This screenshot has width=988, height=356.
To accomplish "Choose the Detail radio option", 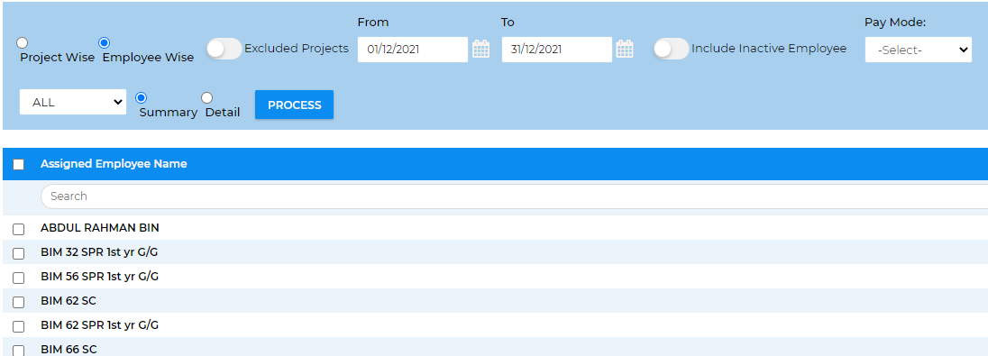I will tap(206, 97).
